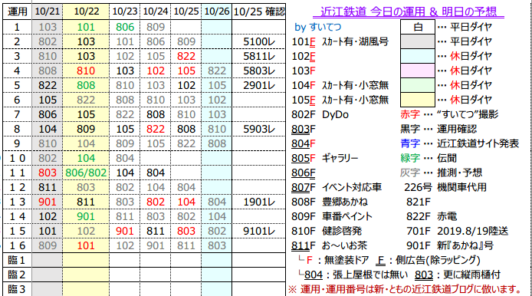Screen dimensions: 532x296
Task: Click the 226号 機関車代用 entry
Action: coord(445,187)
